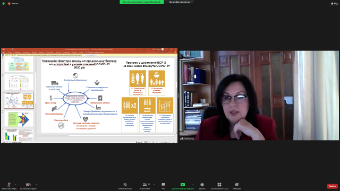Select the blue arrow slide thumbnail
The height and width of the screenshot is (191, 340).
tap(19, 119)
